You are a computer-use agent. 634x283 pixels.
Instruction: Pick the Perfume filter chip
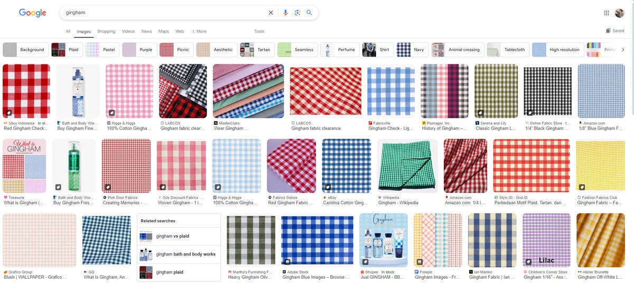pos(340,50)
